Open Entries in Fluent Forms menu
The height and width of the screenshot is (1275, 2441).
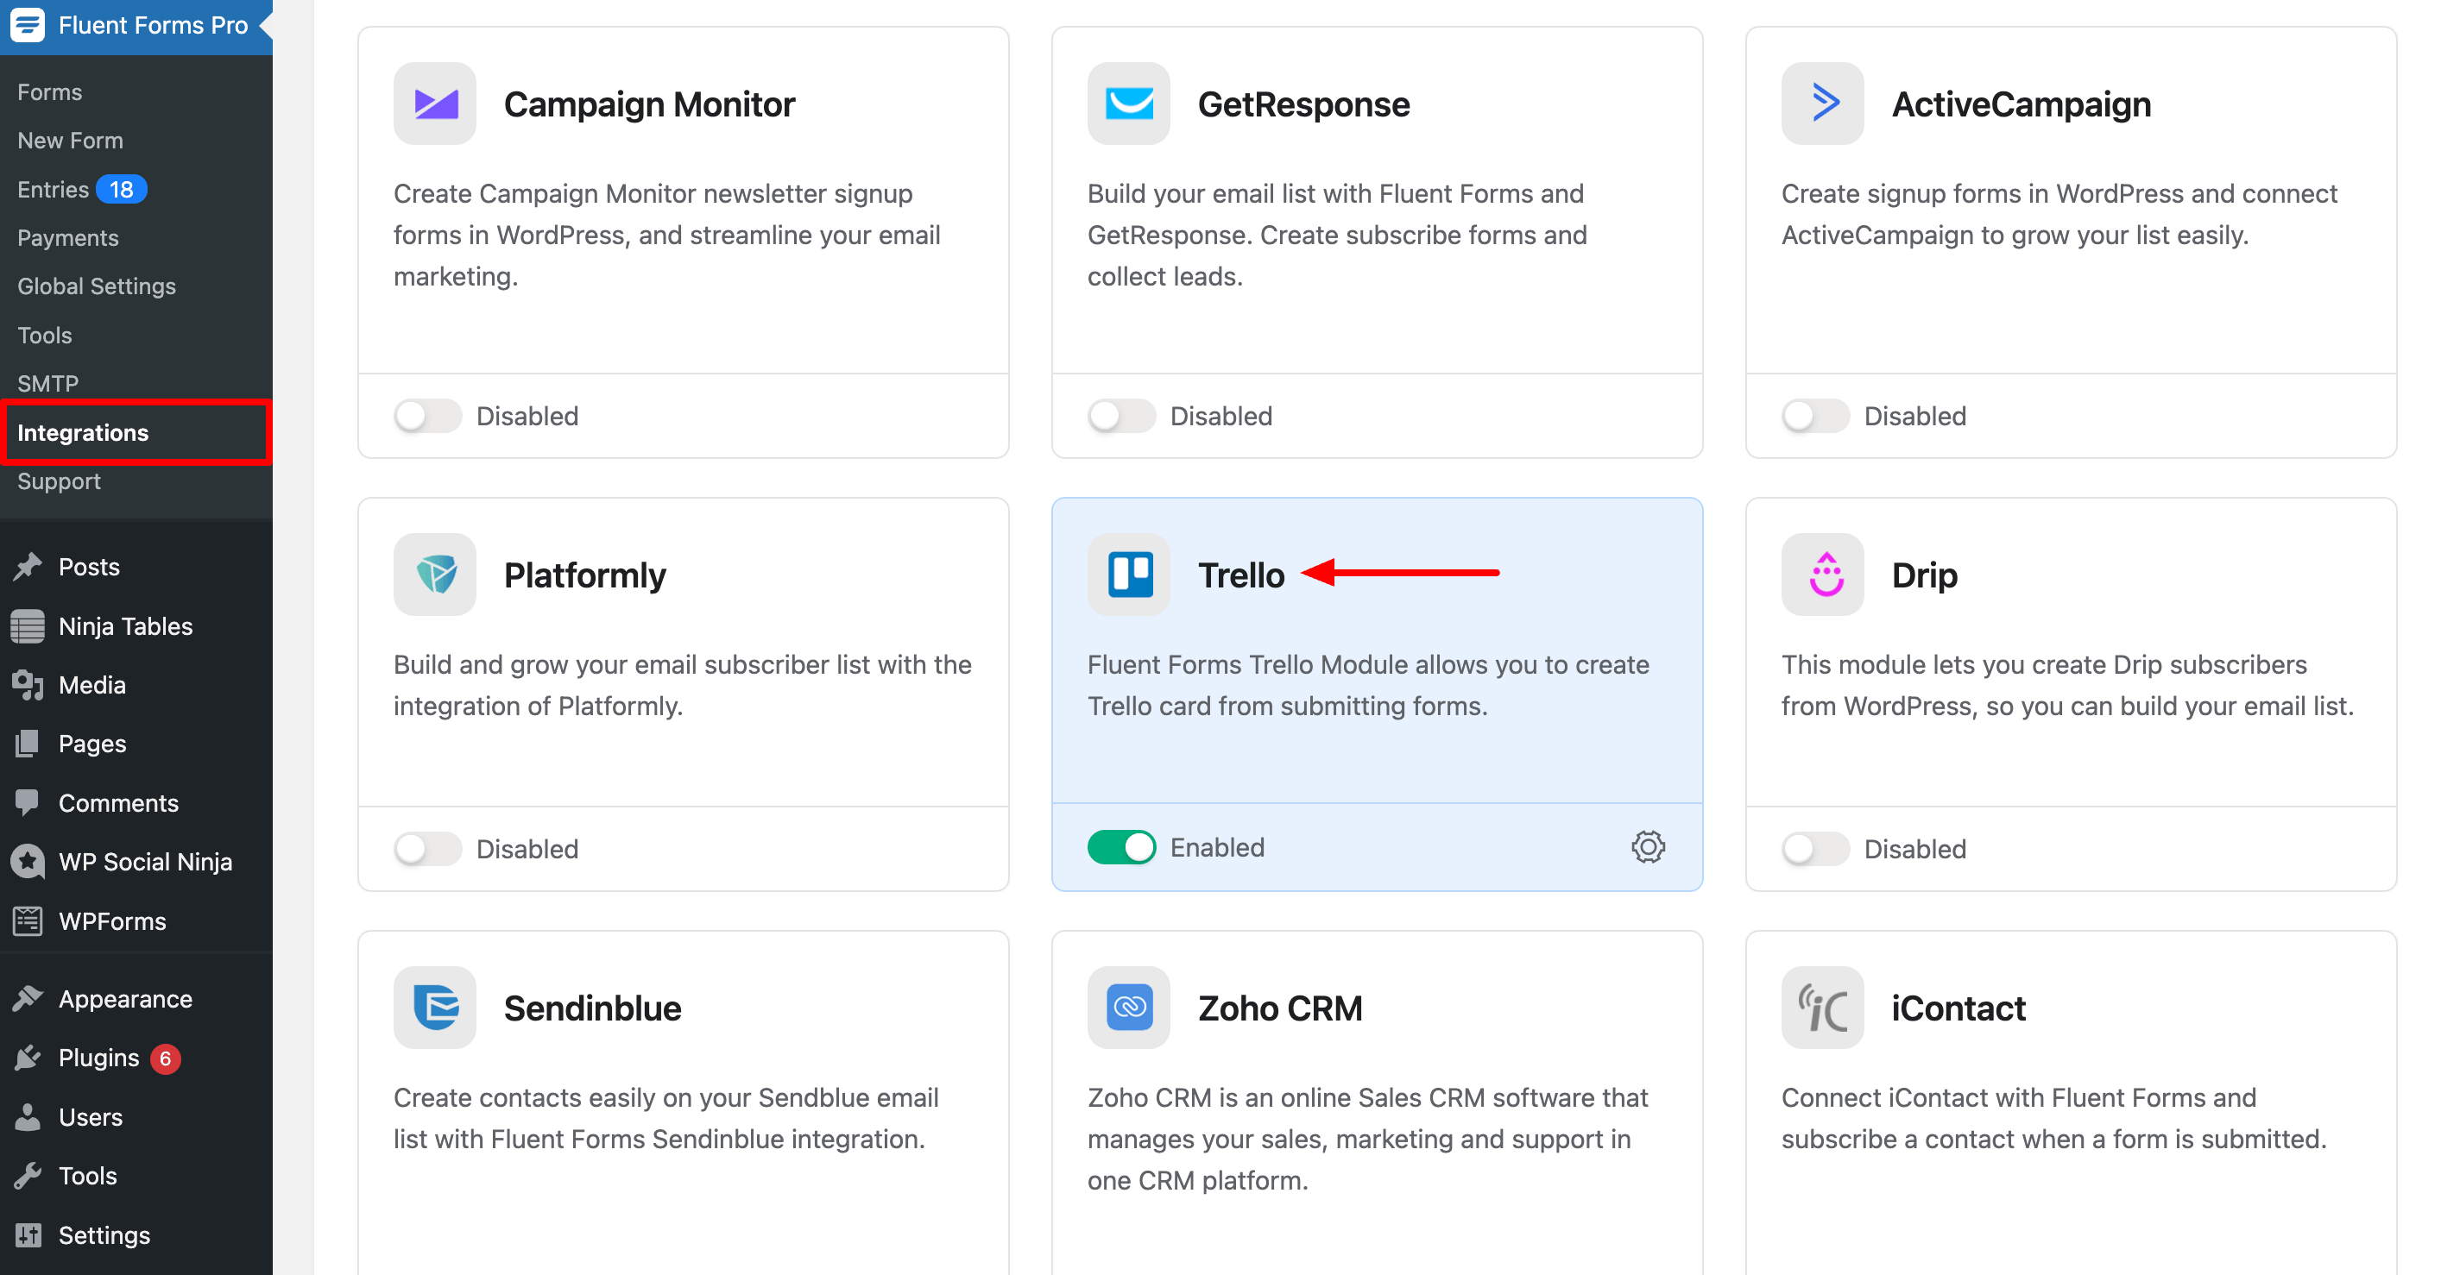tap(53, 190)
